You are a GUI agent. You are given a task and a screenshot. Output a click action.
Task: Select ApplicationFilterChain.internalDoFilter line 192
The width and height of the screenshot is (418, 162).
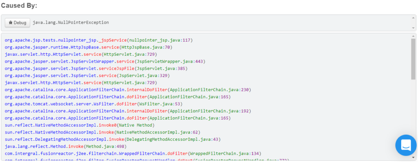(128, 111)
